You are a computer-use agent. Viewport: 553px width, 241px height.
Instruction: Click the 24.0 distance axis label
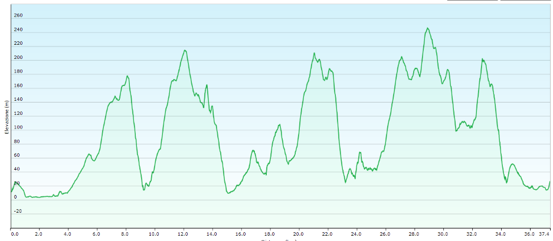pos(356,233)
